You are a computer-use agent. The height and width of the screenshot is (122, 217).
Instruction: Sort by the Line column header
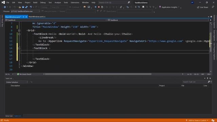(205, 86)
